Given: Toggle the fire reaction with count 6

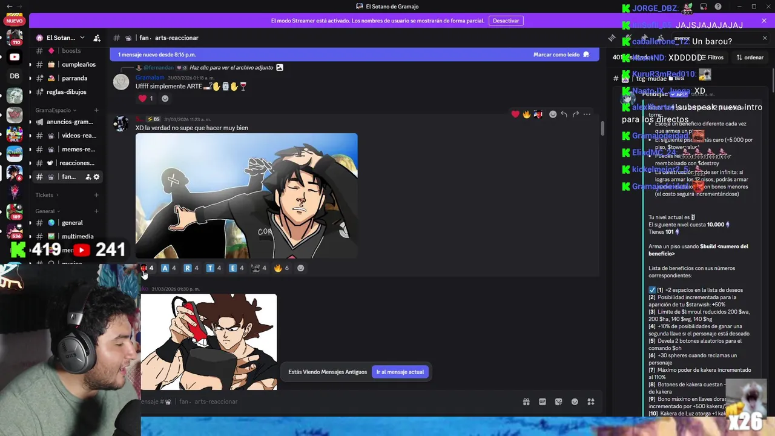Looking at the screenshot, I should (x=282, y=268).
